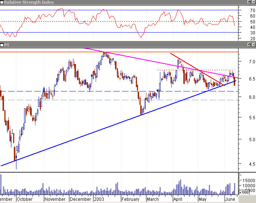This screenshot has height=203, width=256.
Task: Click the April date axis label
Action: pyautogui.click(x=177, y=199)
